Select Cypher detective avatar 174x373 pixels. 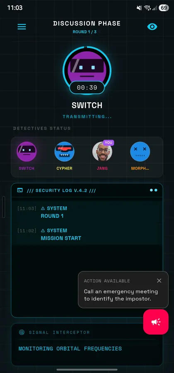pos(64,152)
